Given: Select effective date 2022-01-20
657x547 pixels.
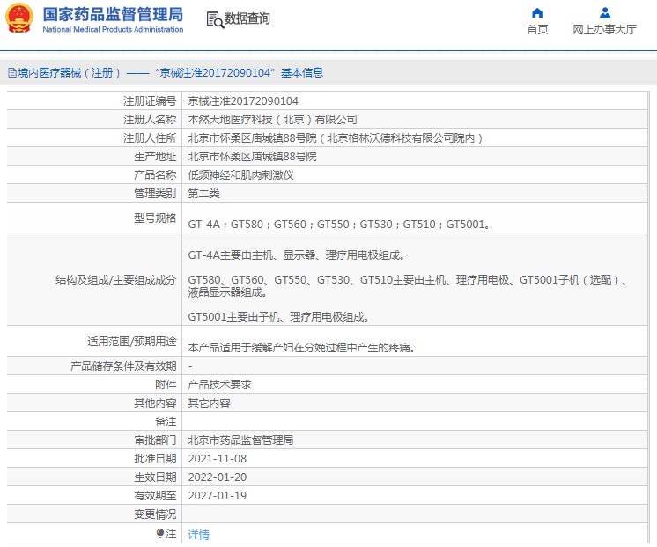Looking at the screenshot, I should (x=218, y=477).
